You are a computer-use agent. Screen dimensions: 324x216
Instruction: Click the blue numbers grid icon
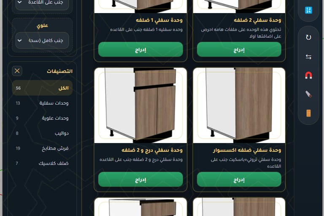[x=308, y=10]
